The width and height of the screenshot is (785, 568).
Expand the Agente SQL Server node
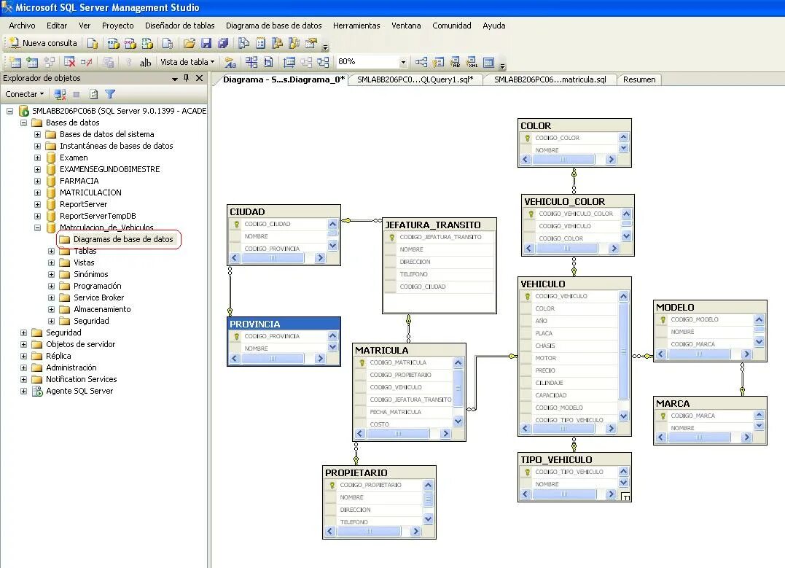[23, 392]
